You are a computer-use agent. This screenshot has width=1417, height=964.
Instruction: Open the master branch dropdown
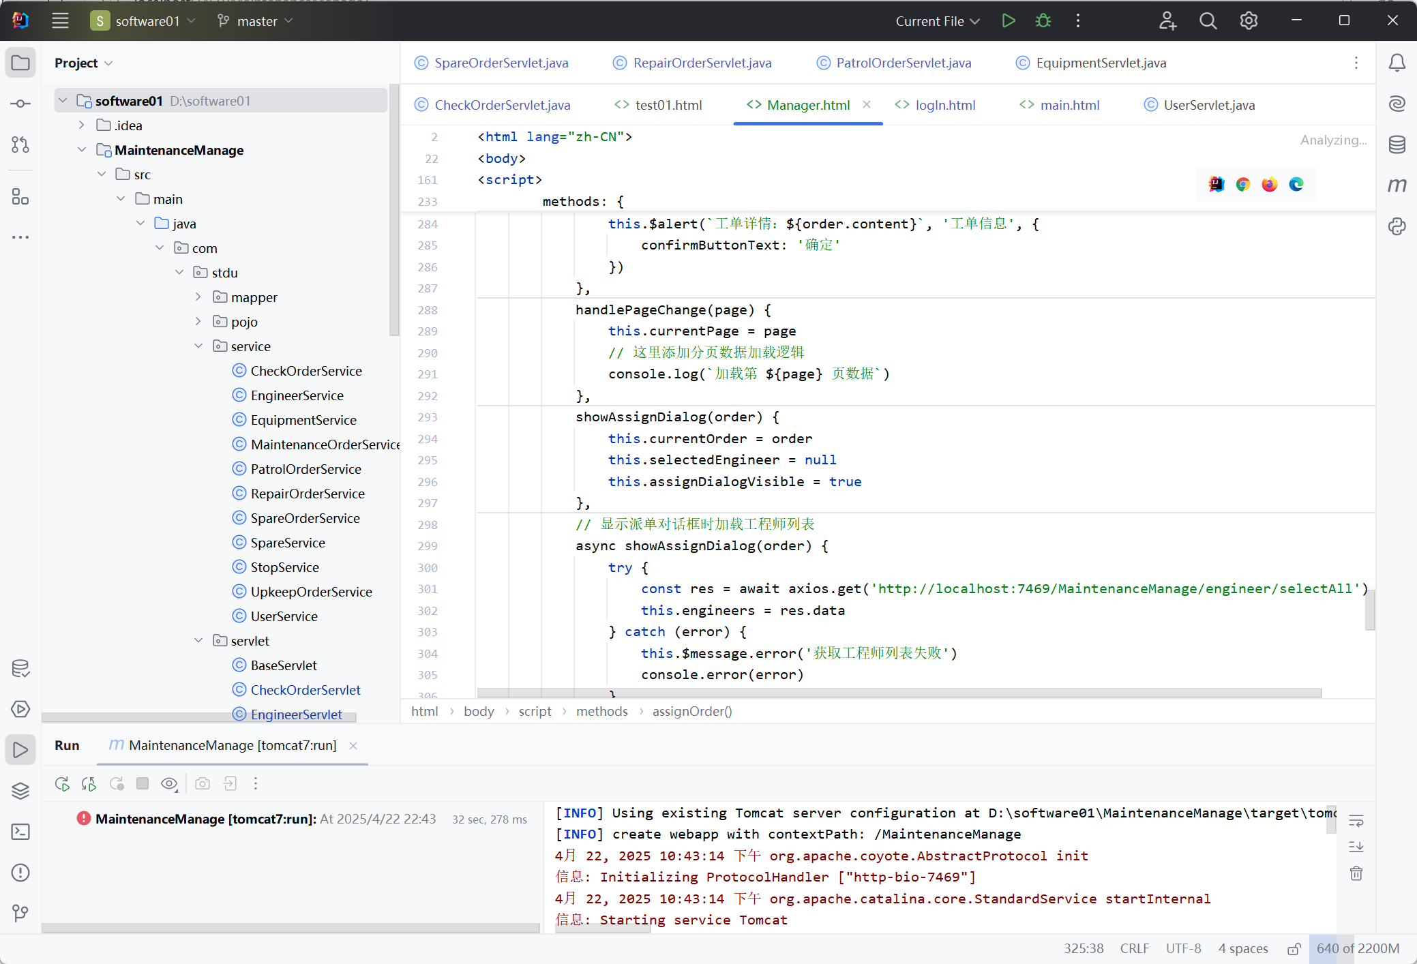[x=256, y=21]
